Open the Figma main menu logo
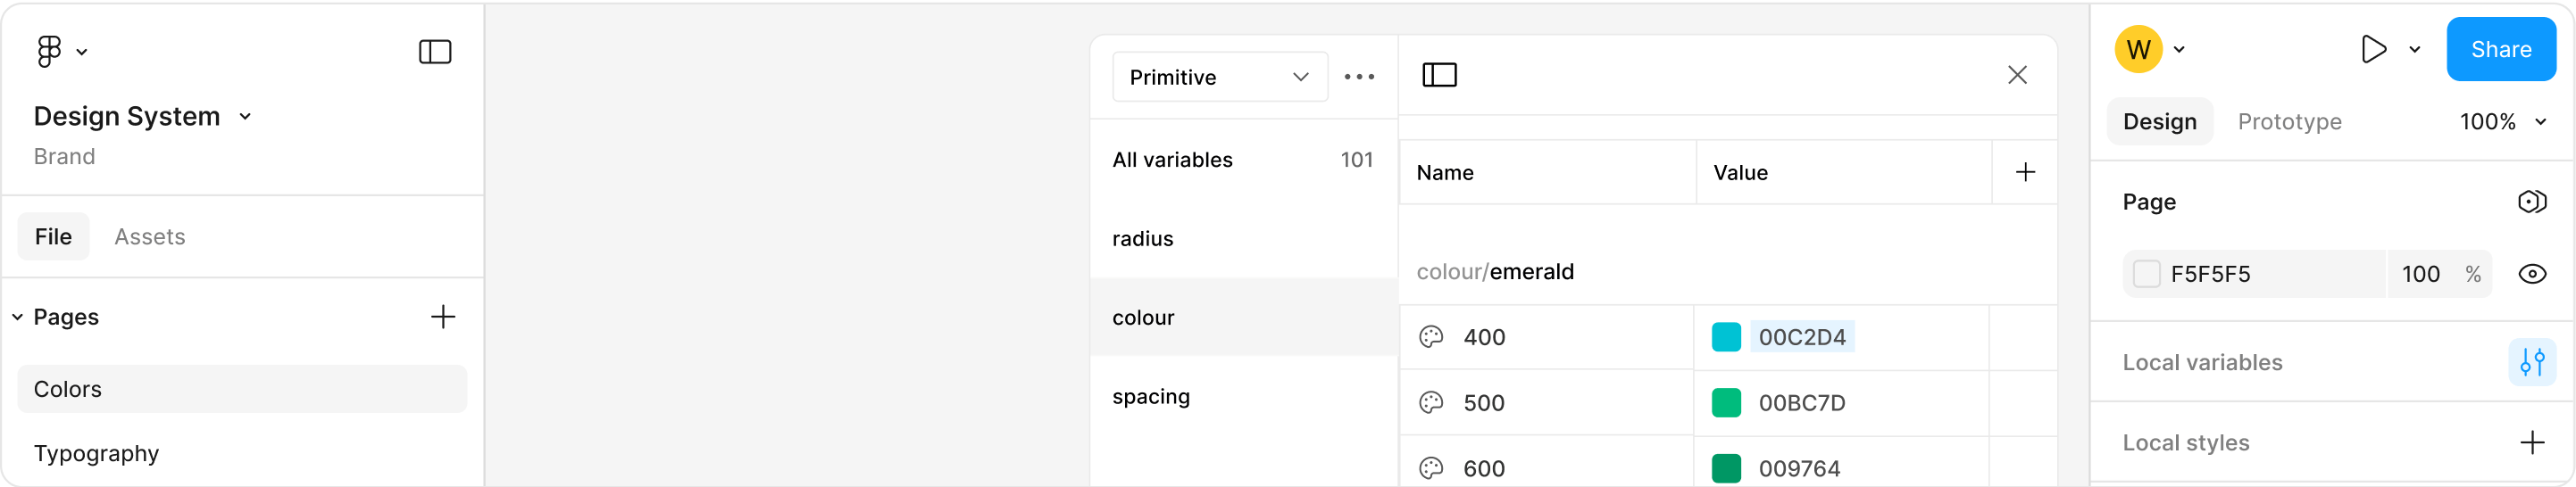The image size is (2576, 487). coord(49,51)
